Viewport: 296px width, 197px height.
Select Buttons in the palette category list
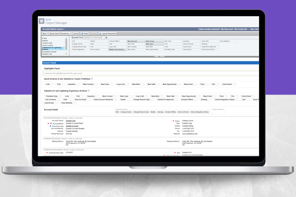[x=45, y=40]
